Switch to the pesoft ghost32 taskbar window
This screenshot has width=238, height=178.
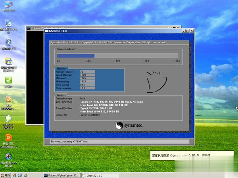61,175
